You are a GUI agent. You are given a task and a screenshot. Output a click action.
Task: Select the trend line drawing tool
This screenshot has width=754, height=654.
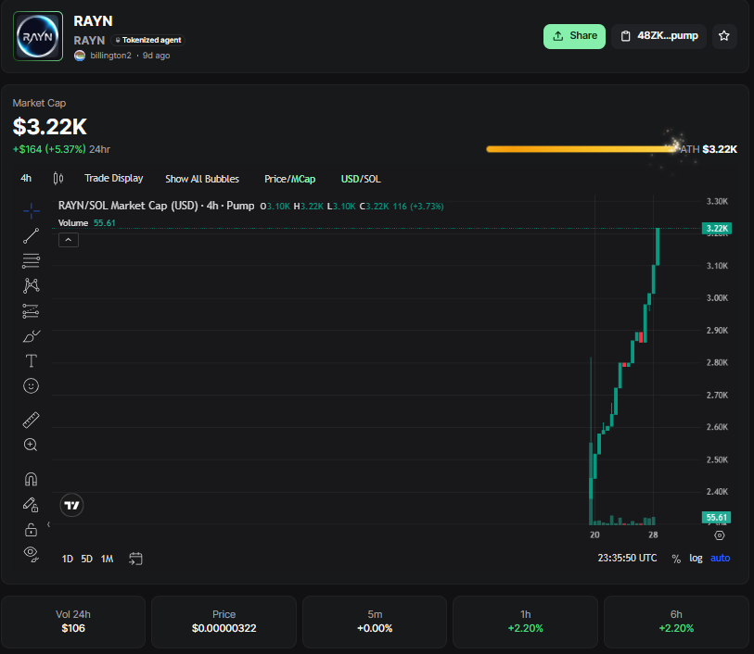pyautogui.click(x=32, y=236)
